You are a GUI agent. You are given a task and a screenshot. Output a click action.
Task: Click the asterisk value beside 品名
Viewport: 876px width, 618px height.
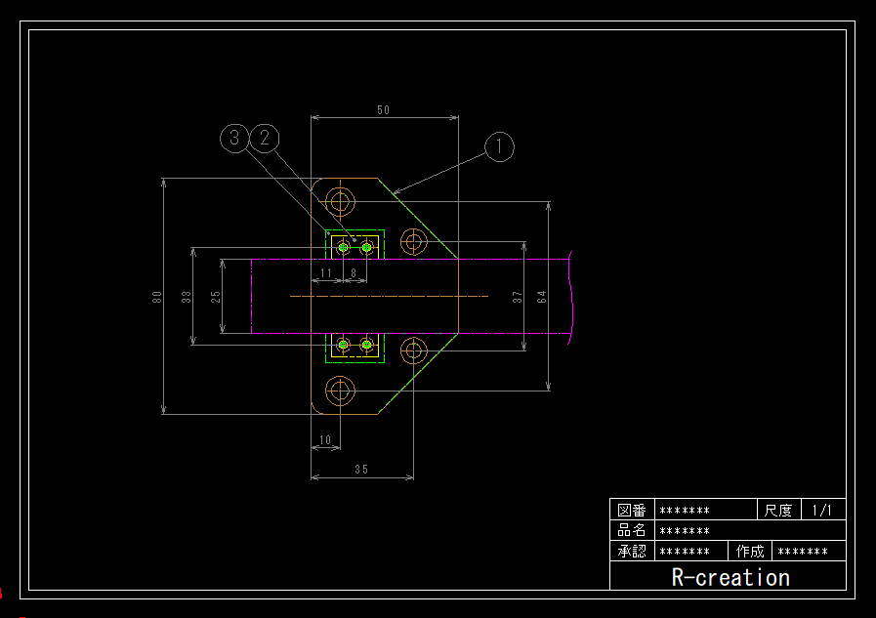685,531
